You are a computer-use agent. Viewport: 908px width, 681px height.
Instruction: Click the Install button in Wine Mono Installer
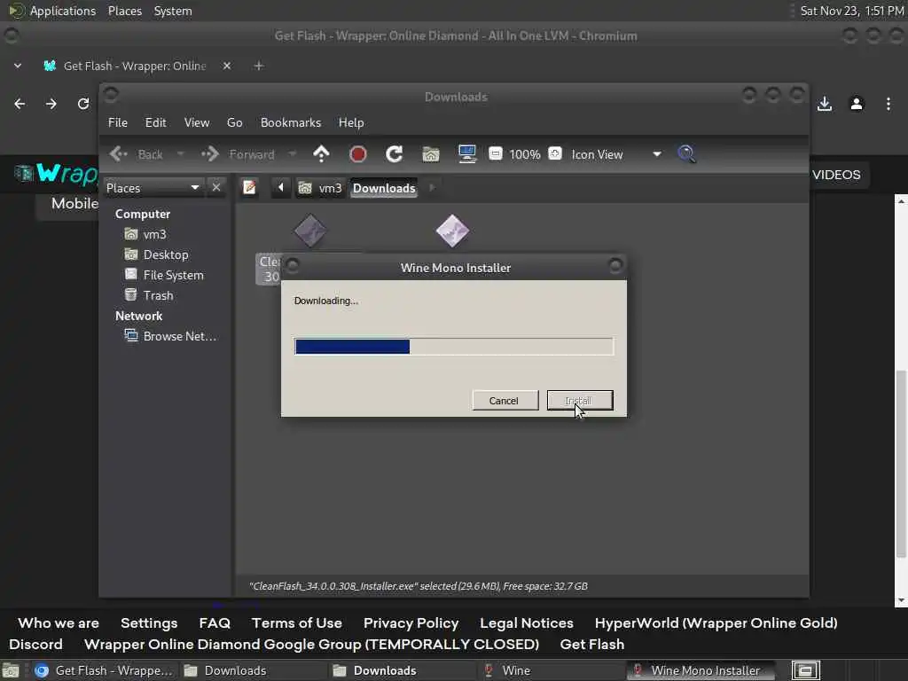580,400
